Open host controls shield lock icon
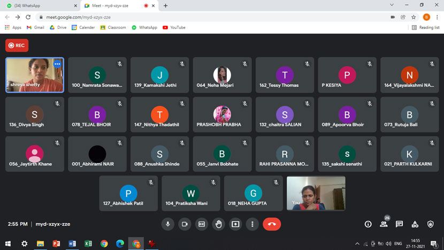This screenshot has width=444, height=250. [x=431, y=224]
